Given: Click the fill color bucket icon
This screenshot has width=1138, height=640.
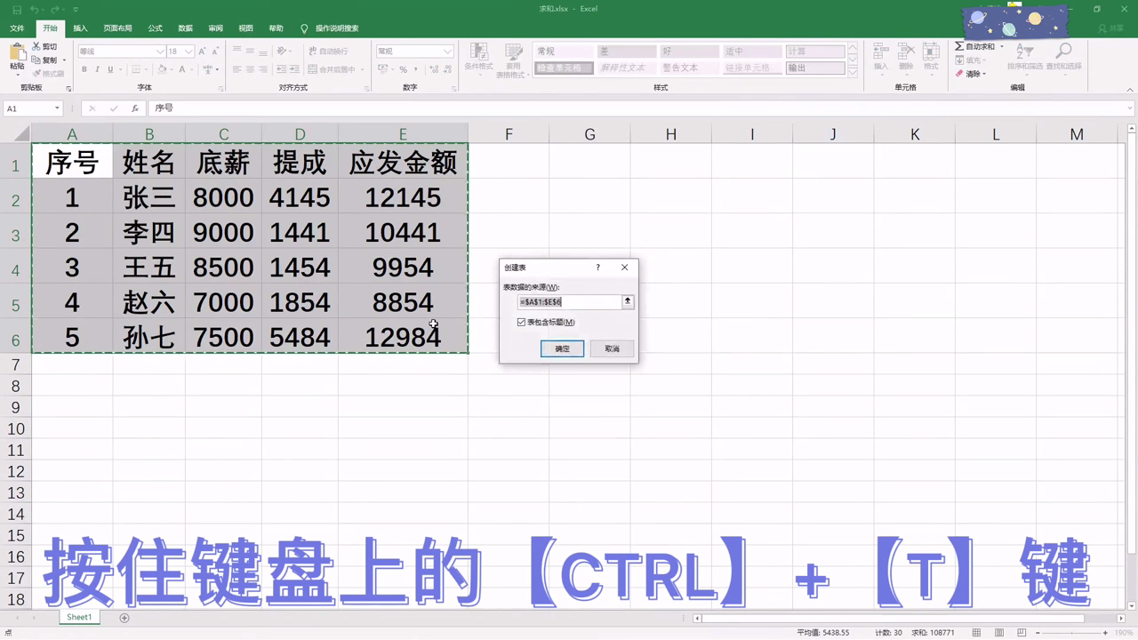Looking at the screenshot, I should click(162, 69).
